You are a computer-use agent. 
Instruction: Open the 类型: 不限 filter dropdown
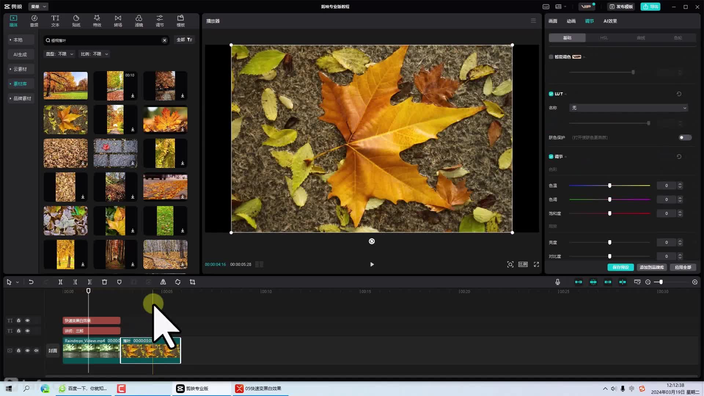pos(59,54)
